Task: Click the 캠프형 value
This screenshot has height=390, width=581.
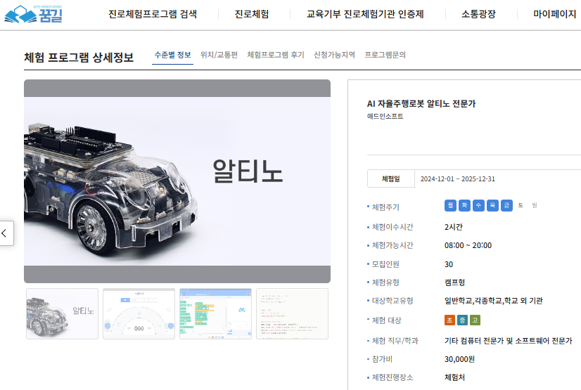Action: (454, 282)
